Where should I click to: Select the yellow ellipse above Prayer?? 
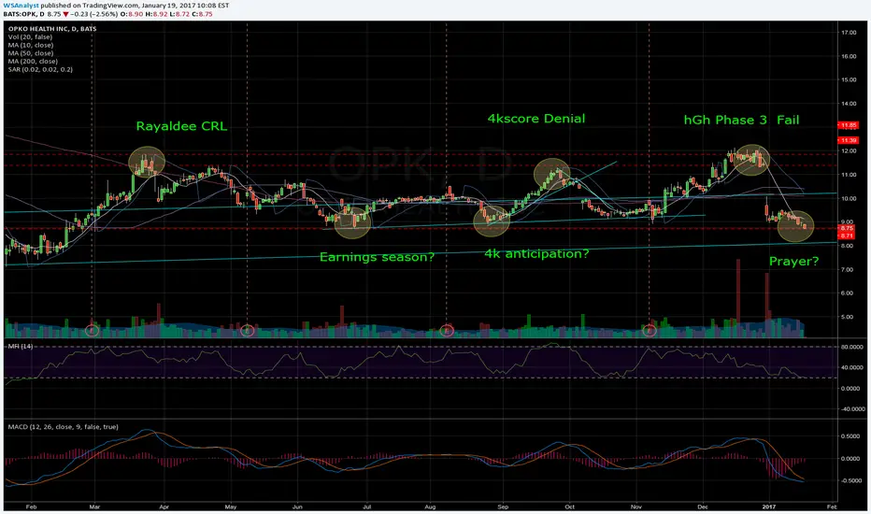(x=795, y=225)
